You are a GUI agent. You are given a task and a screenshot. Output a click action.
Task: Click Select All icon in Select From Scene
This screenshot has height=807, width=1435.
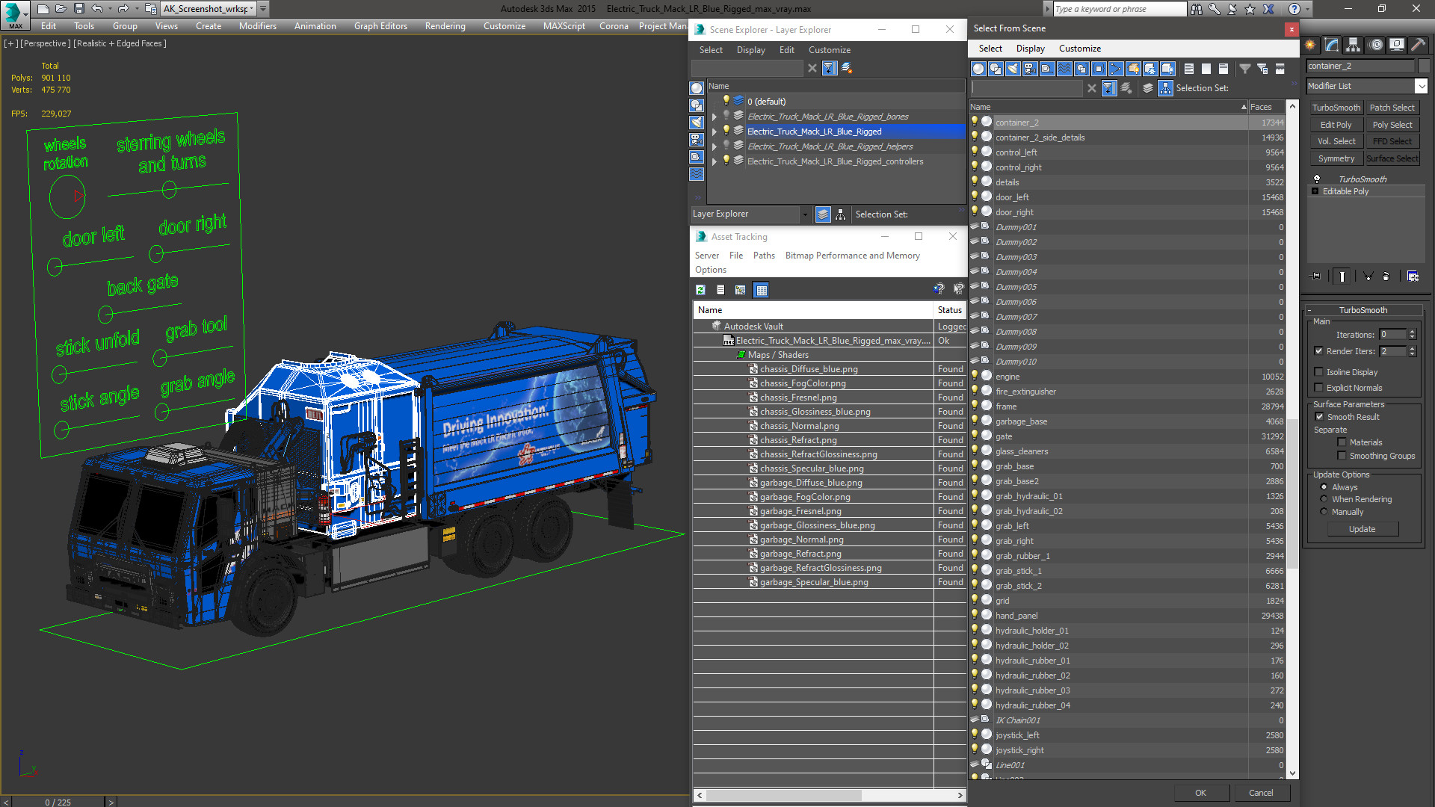tap(1189, 69)
